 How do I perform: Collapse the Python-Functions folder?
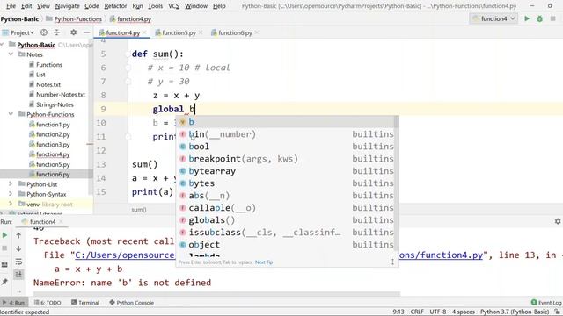11,114
